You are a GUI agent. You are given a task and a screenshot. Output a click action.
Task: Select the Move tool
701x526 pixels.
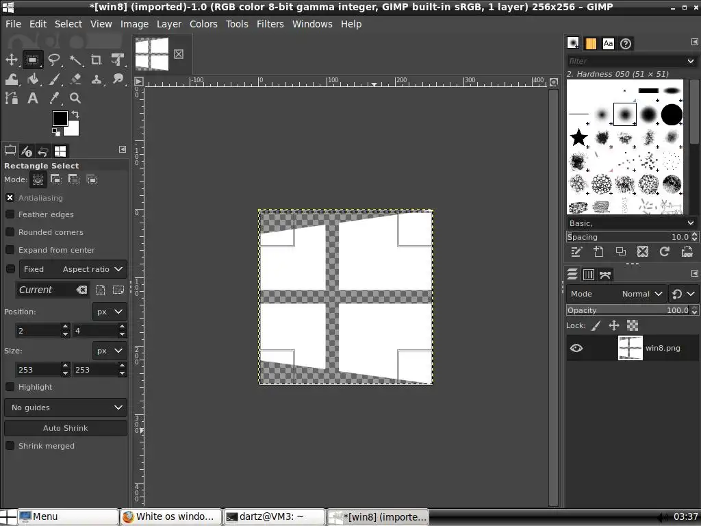tap(11, 60)
